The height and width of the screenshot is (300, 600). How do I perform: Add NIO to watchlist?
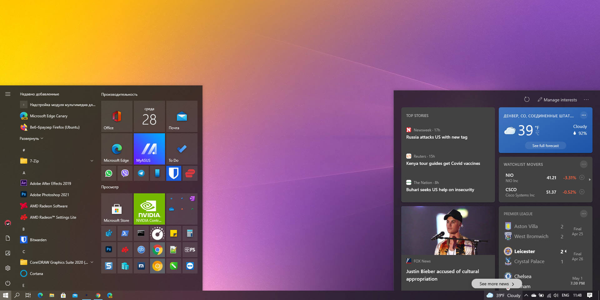pyautogui.click(x=582, y=177)
